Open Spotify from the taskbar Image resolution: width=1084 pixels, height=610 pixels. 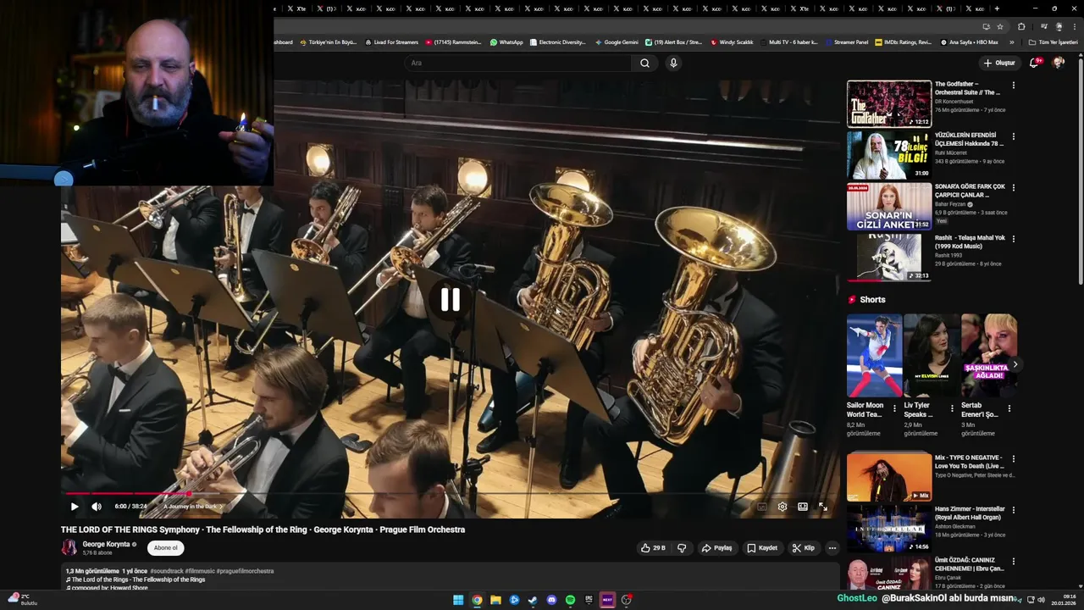[x=570, y=600]
